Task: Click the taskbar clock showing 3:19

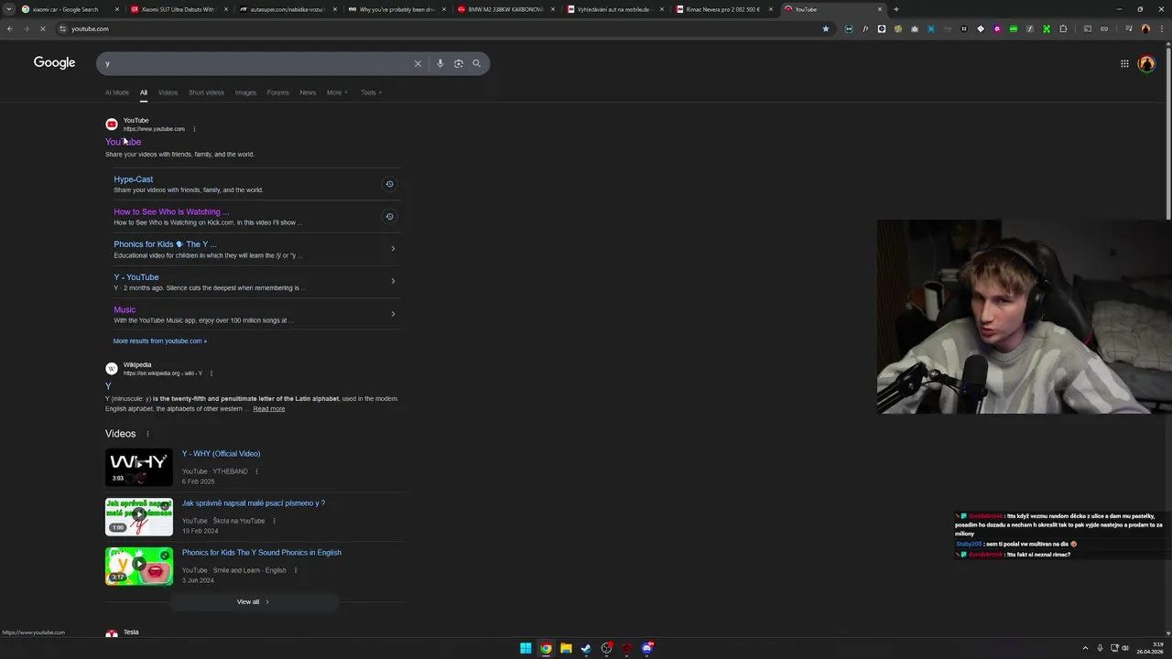Action: click(1149, 648)
